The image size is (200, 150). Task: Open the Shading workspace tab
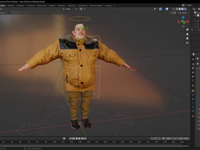point(52,6)
